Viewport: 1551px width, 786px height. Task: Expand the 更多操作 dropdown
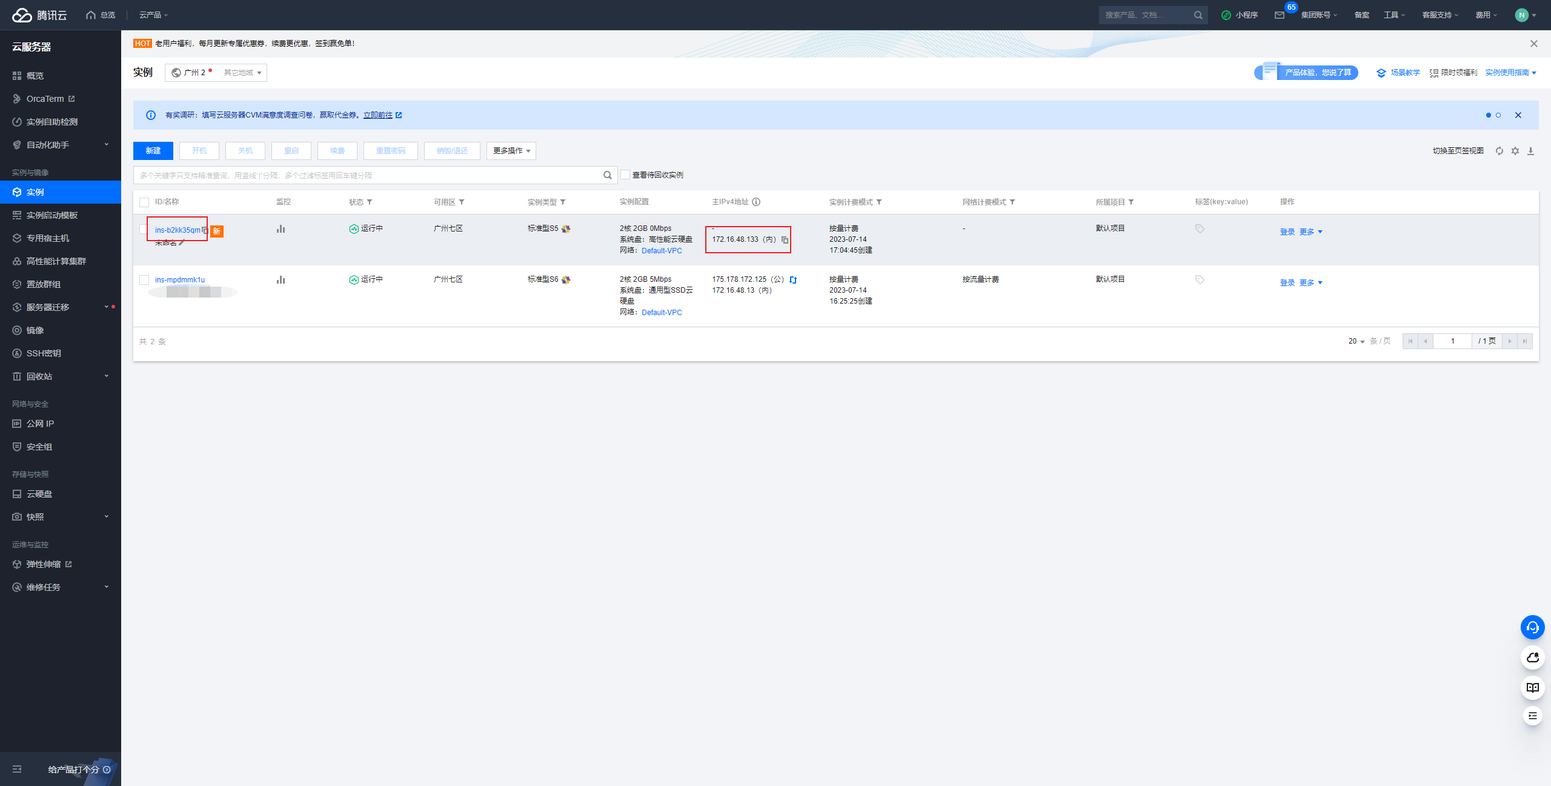point(511,151)
